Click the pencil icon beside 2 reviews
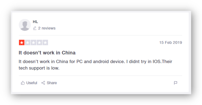 click(x=35, y=28)
